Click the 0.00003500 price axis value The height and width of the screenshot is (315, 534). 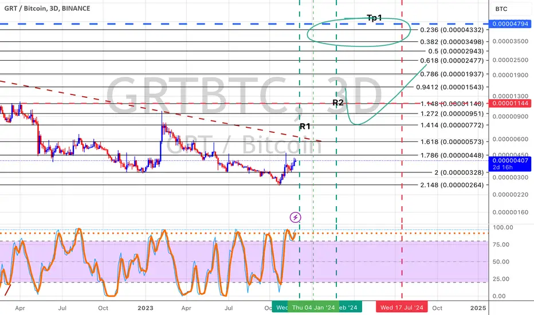pyautogui.click(x=511, y=41)
